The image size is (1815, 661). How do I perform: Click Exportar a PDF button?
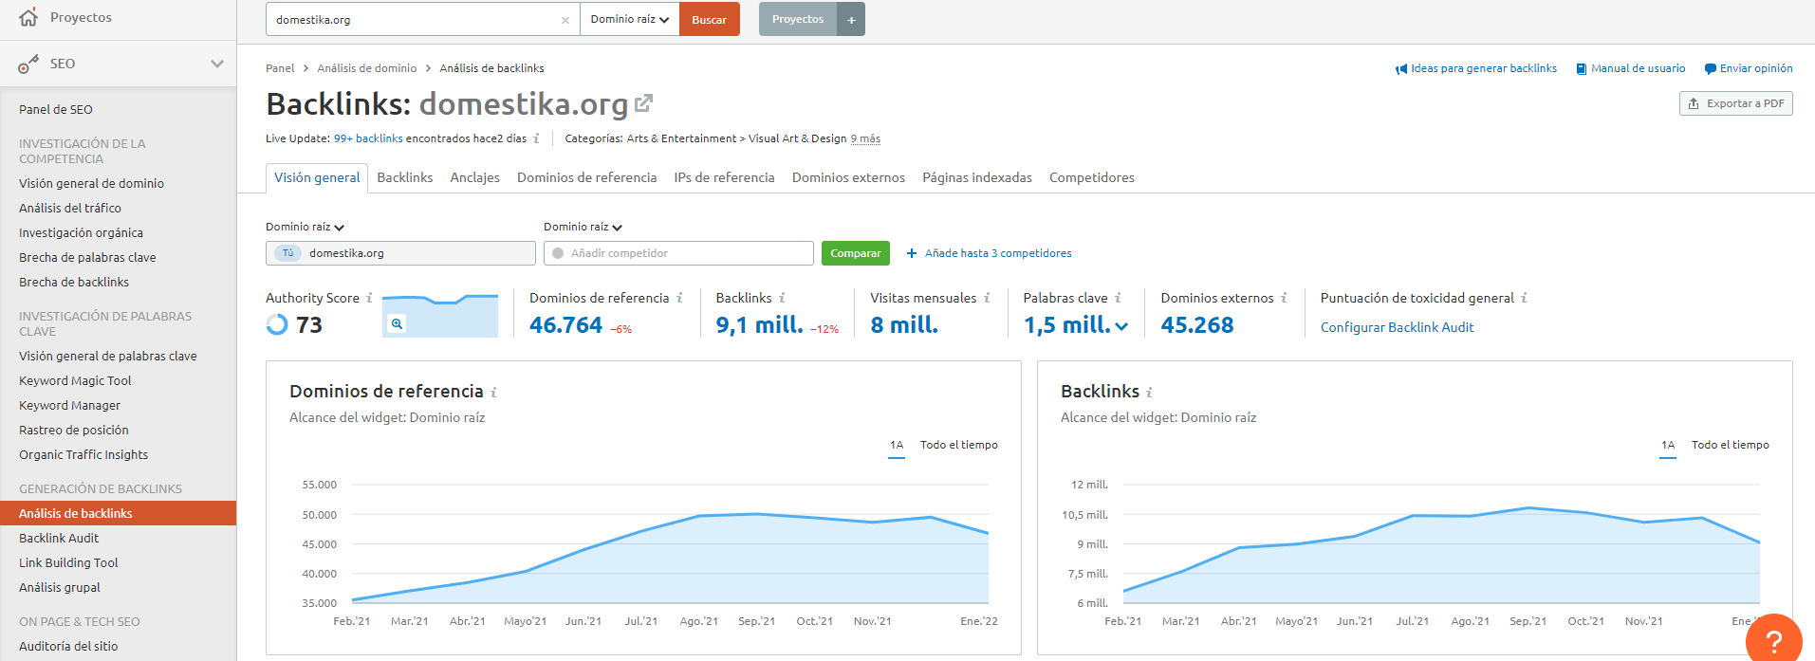[1736, 103]
